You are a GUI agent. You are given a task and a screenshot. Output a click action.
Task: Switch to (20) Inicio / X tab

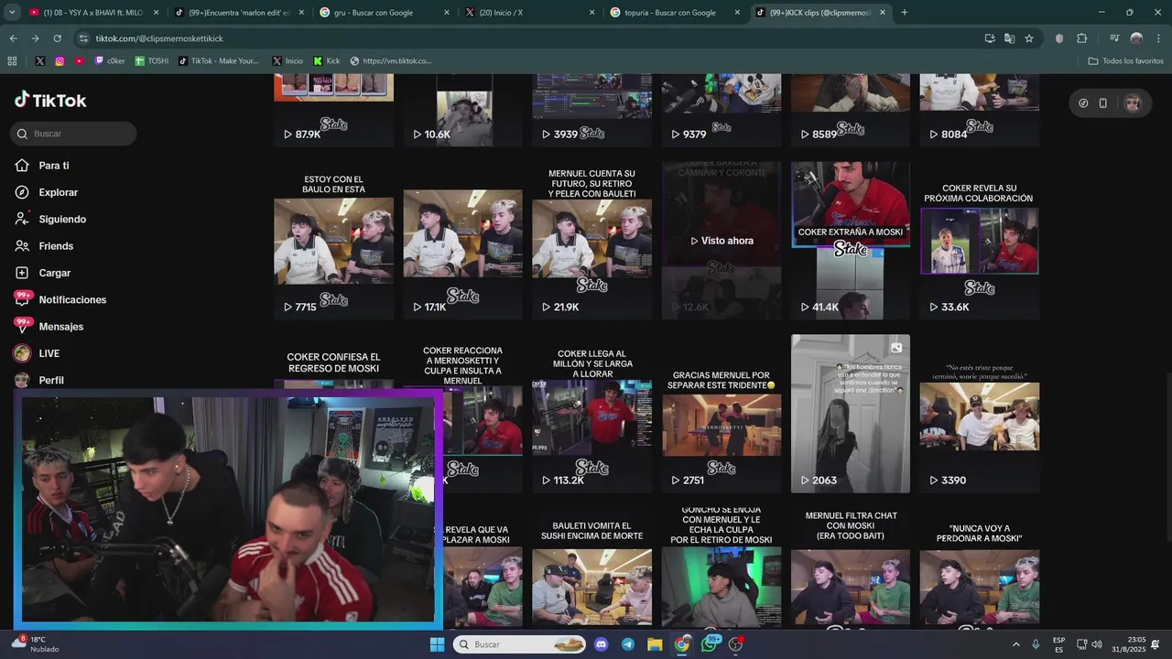[530, 13]
